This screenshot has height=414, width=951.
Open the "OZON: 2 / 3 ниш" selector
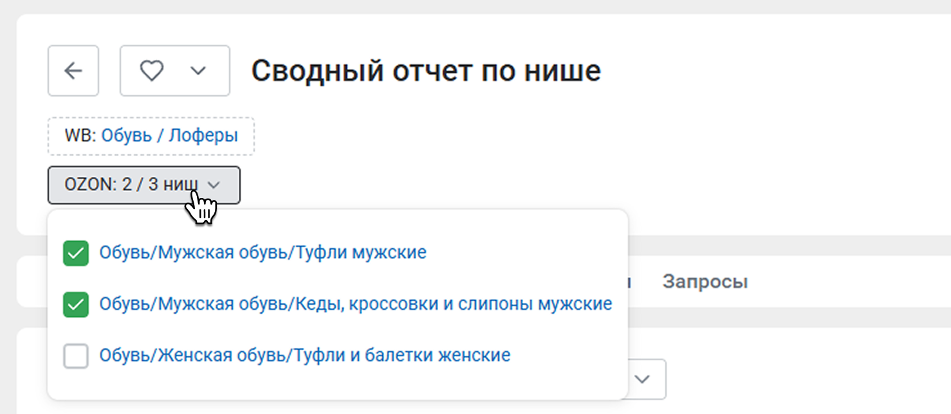143,185
